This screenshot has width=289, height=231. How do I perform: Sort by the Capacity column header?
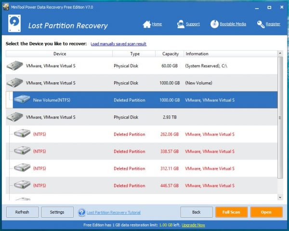170,54
